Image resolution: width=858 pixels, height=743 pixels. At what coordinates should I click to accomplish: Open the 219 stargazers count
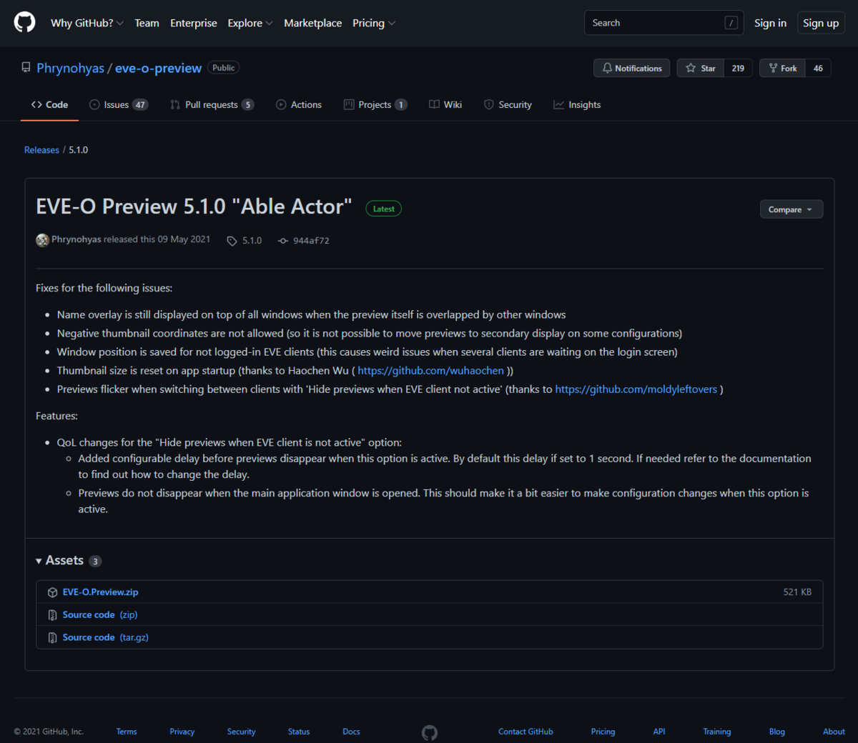tap(738, 68)
